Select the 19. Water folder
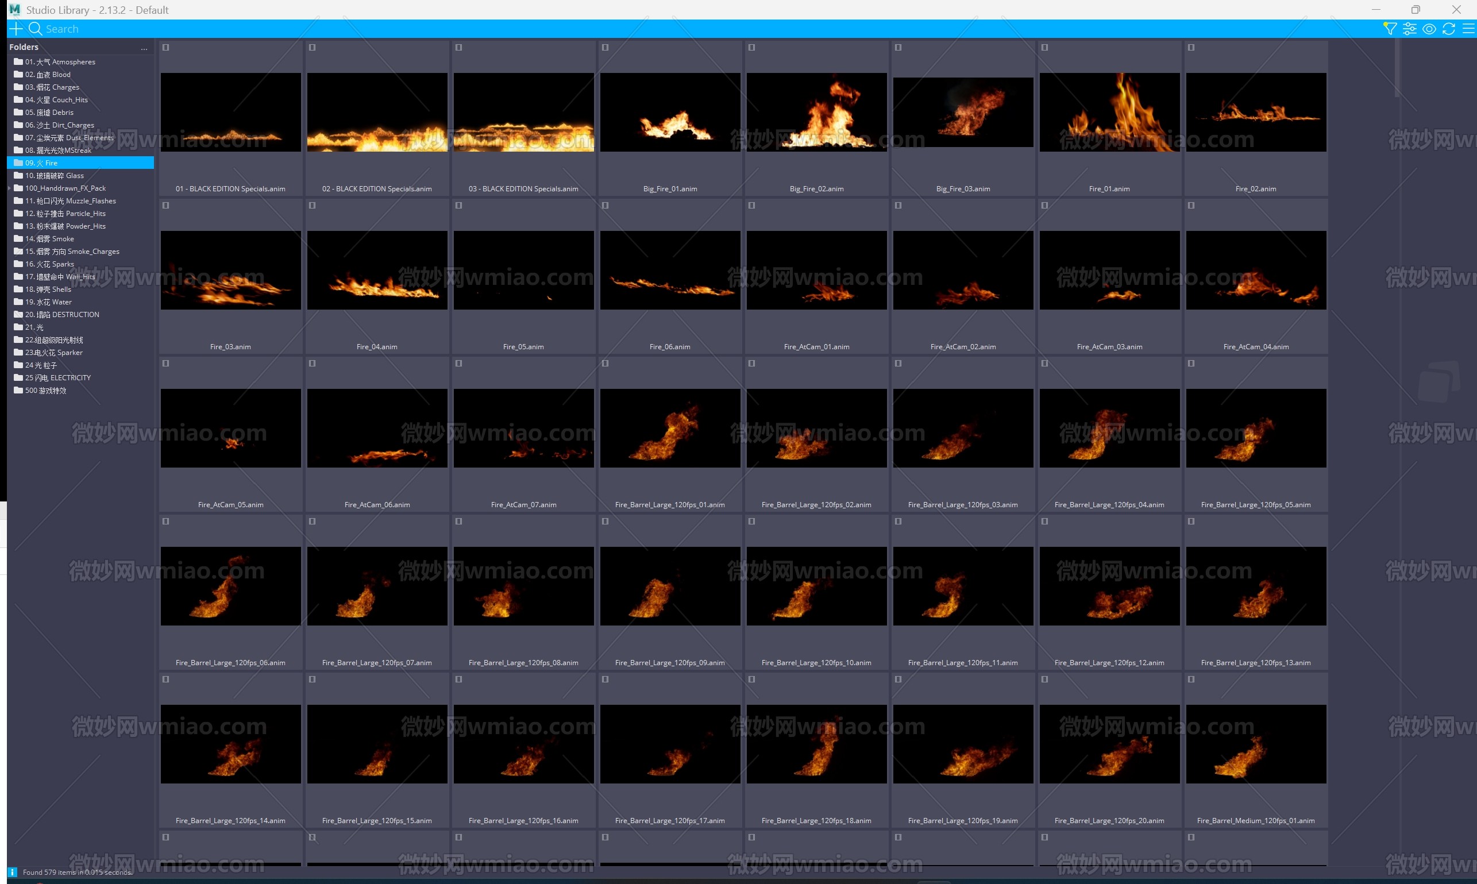 [x=80, y=302]
